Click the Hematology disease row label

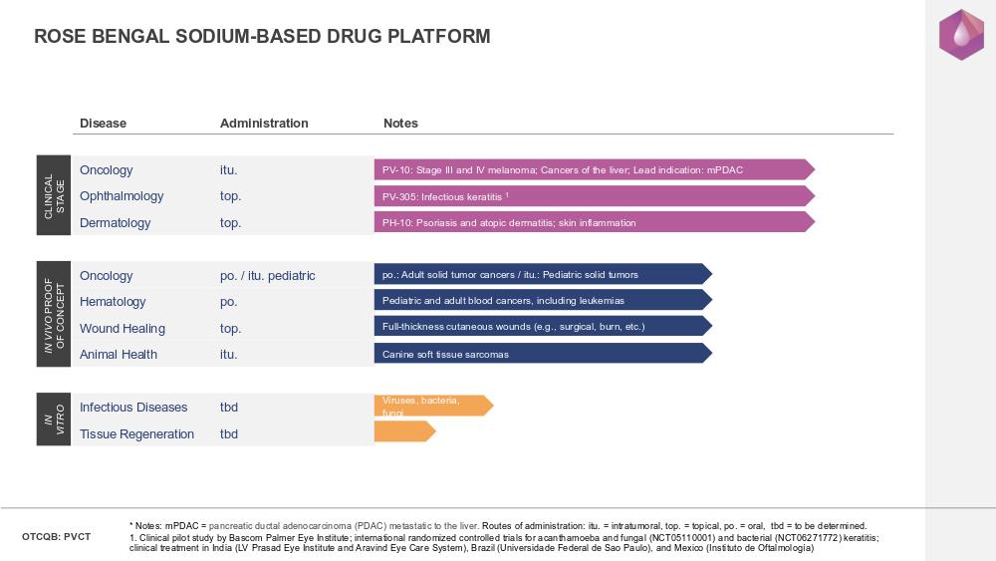(113, 302)
